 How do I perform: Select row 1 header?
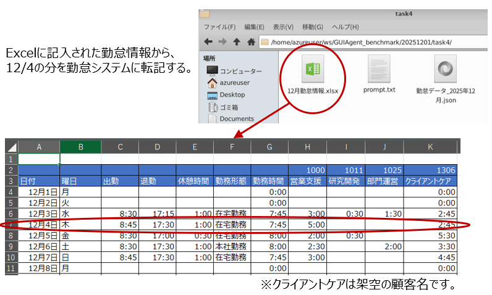click(x=12, y=159)
